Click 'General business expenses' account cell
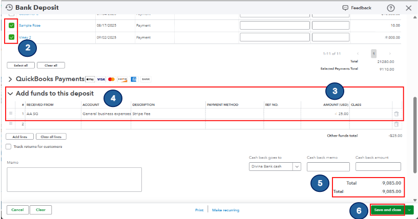 [106, 114]
